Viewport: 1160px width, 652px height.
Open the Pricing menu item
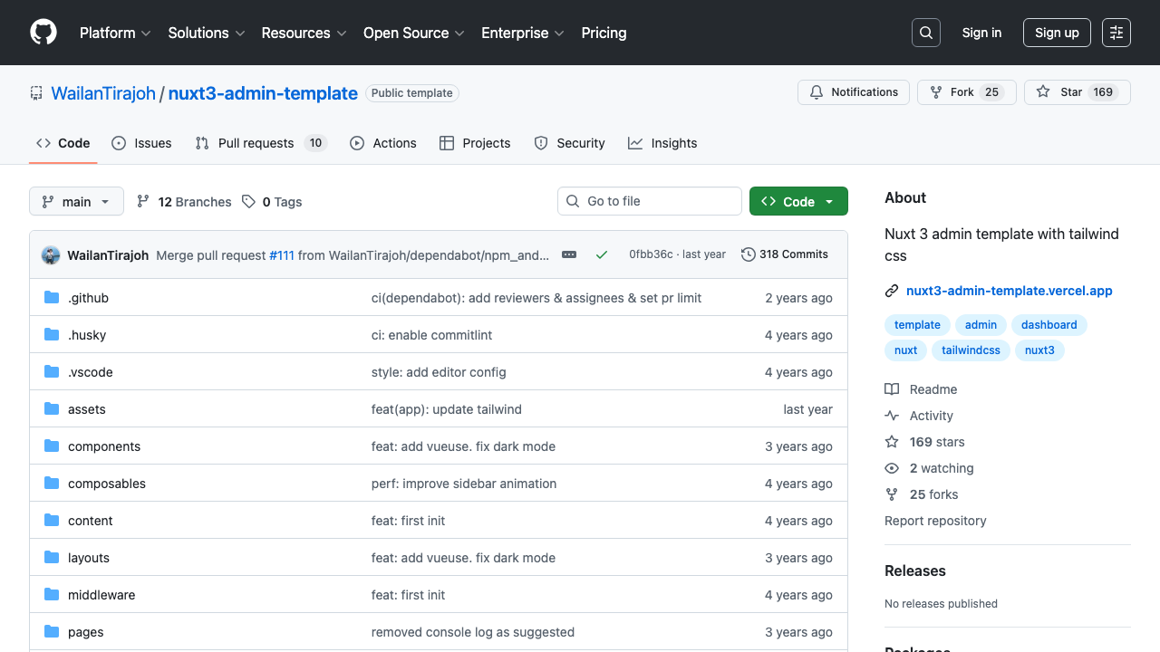coord(604,33)
